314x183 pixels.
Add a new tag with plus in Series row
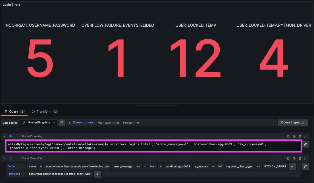(x=292, y=166)
